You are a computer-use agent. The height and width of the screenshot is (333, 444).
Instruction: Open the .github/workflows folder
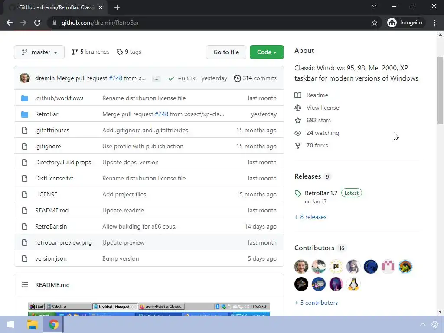click(59, 98)
